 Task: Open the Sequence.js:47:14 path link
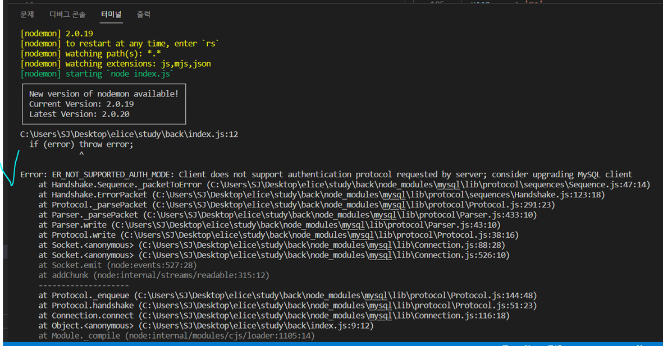point(428,184)
